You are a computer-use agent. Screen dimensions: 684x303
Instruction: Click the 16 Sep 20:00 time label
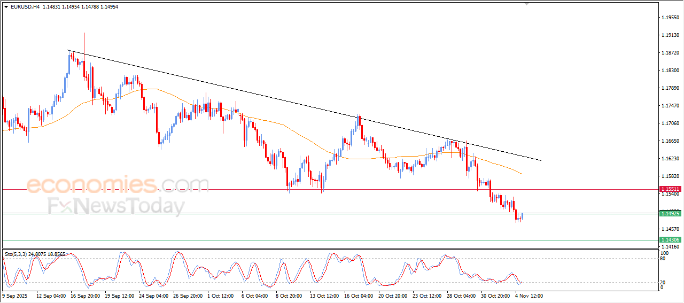pos(85,295)
